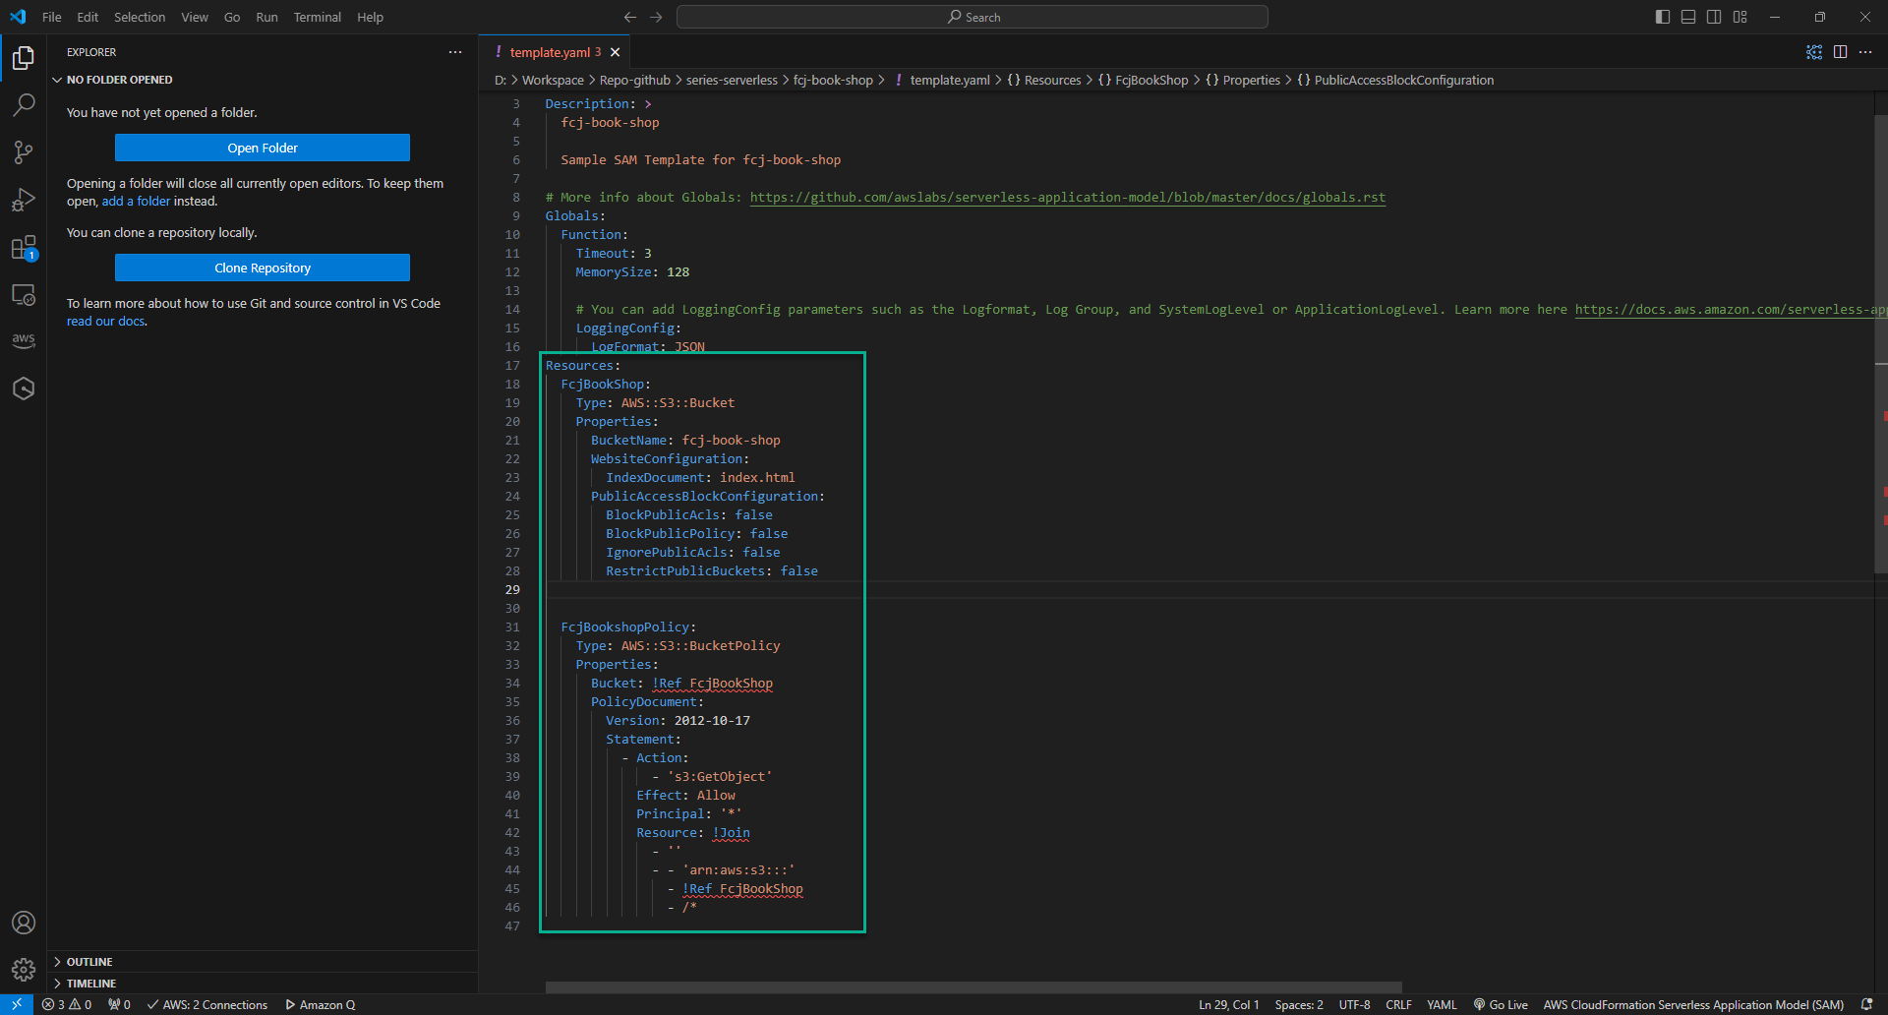Go back using the left arrow
The image size is (1888, 1015).
630,17
